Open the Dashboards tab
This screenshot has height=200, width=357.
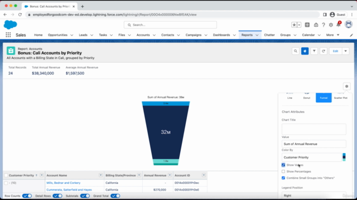click(x=221, y=35)
